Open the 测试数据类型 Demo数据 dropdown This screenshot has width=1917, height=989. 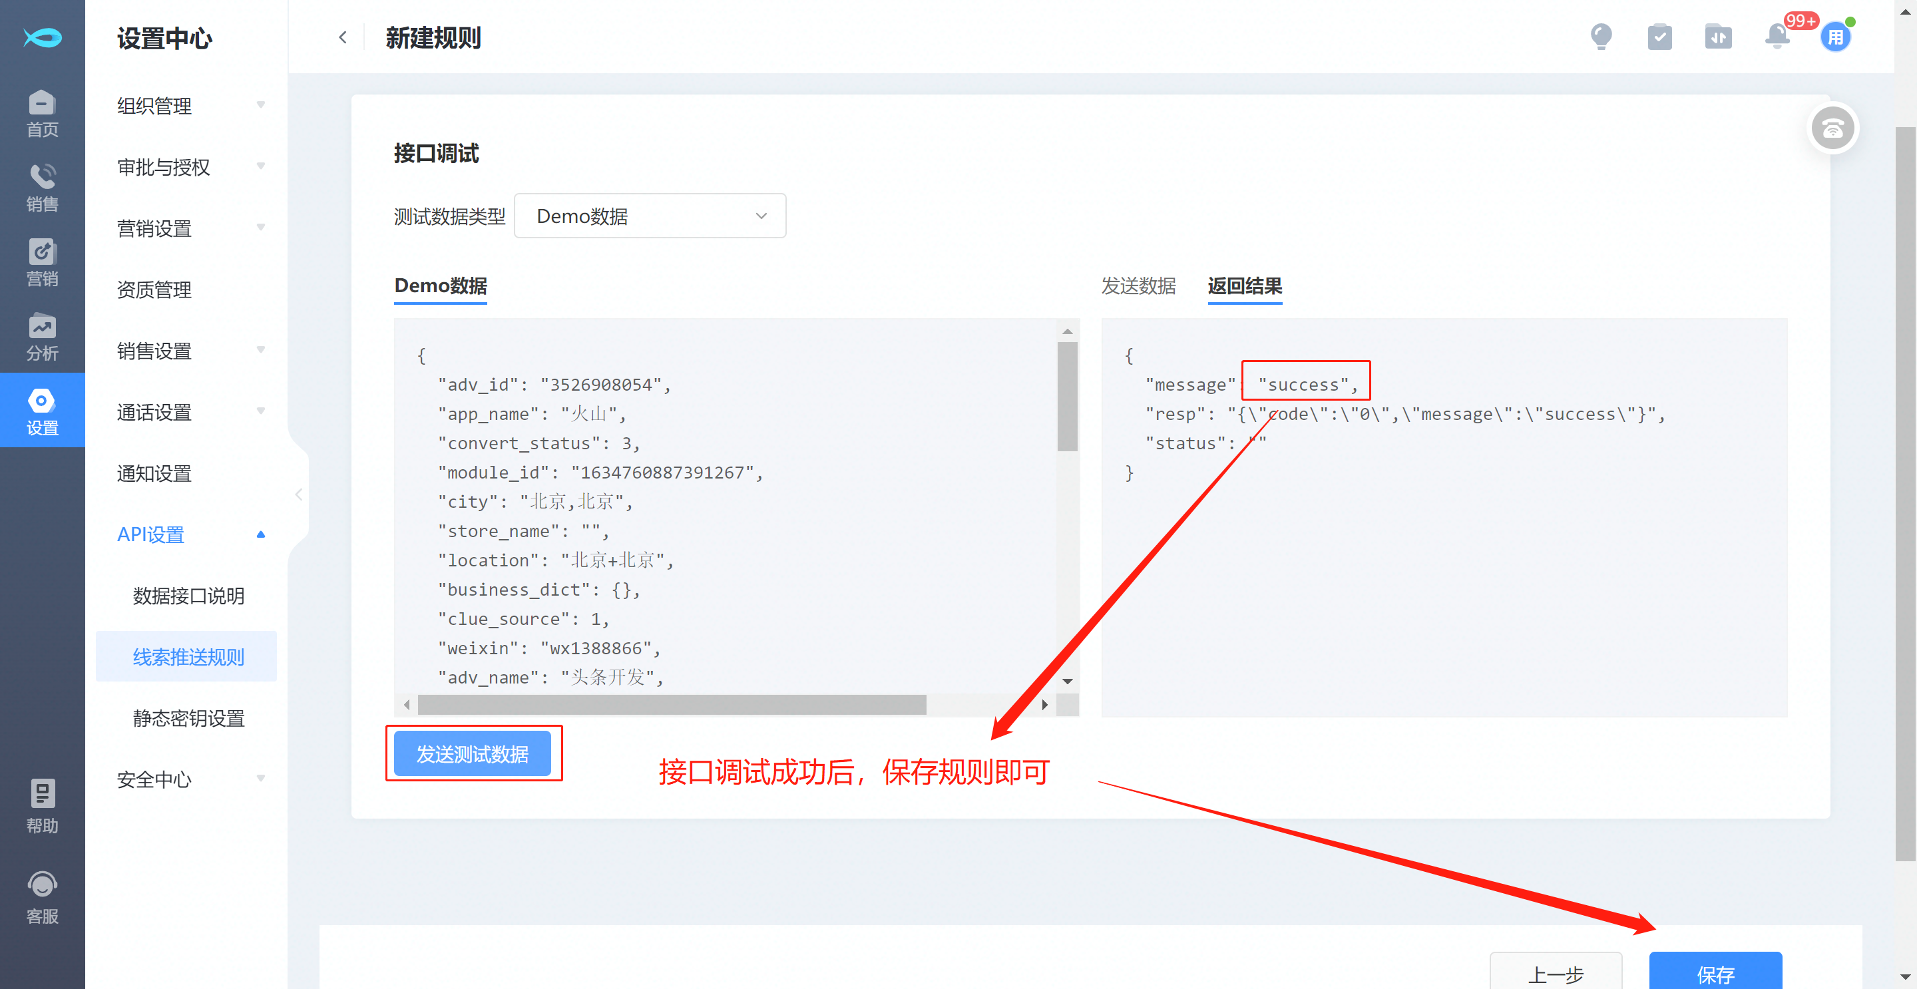[650, 216]
